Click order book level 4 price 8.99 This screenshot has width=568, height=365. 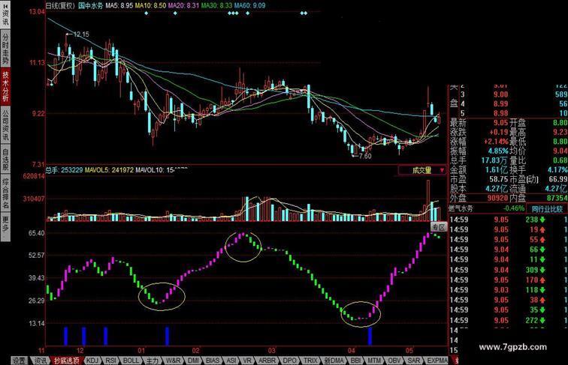501,103
